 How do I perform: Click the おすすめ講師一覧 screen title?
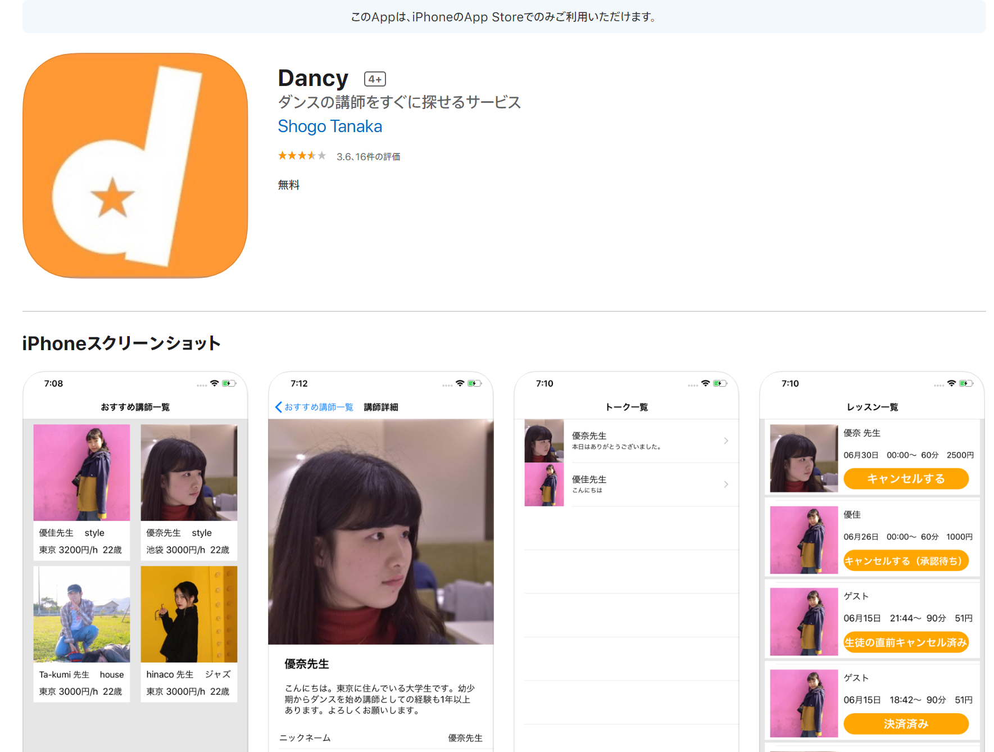tap(135, 407)
